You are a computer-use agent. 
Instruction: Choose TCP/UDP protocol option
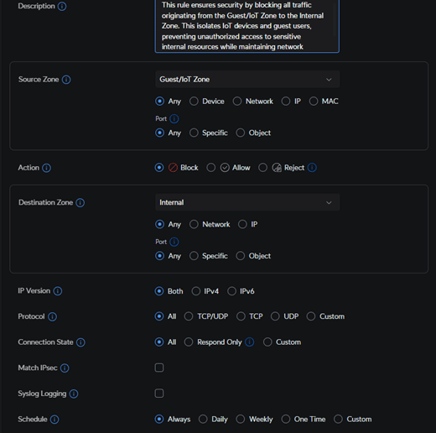point(189,316)
